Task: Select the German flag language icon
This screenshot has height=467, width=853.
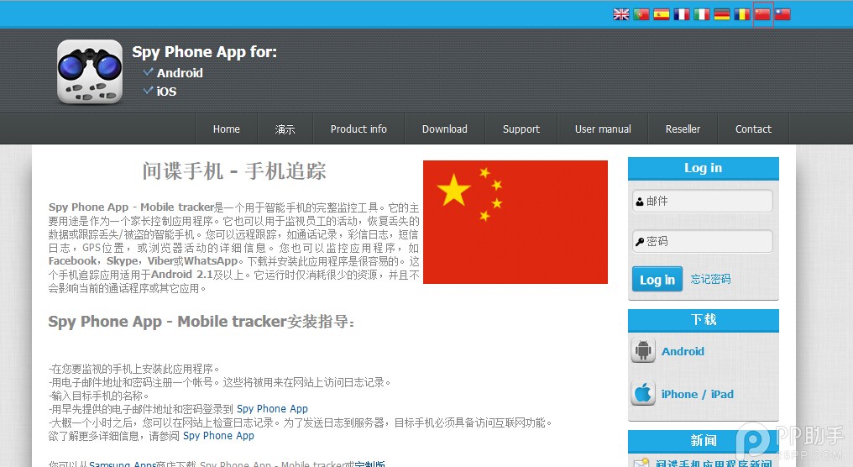Action: pyautogui.click(x=722, y=14)
